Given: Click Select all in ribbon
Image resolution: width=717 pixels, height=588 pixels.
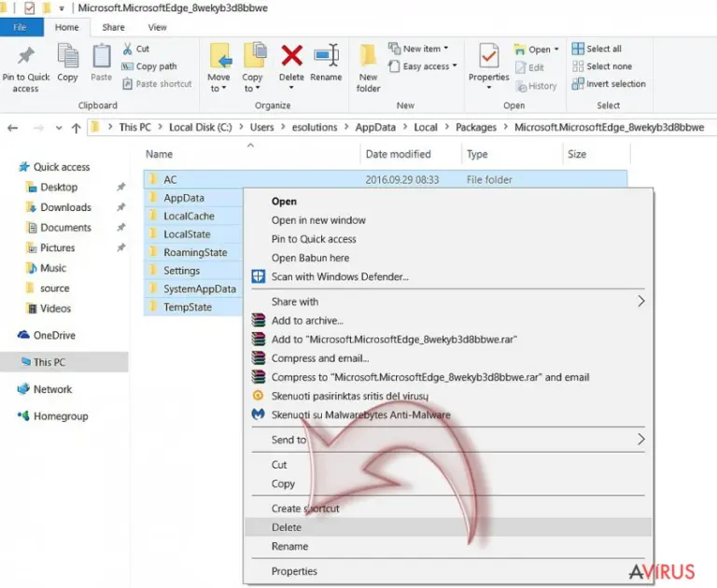Looking at the screenshot, I should pos(597,49).
